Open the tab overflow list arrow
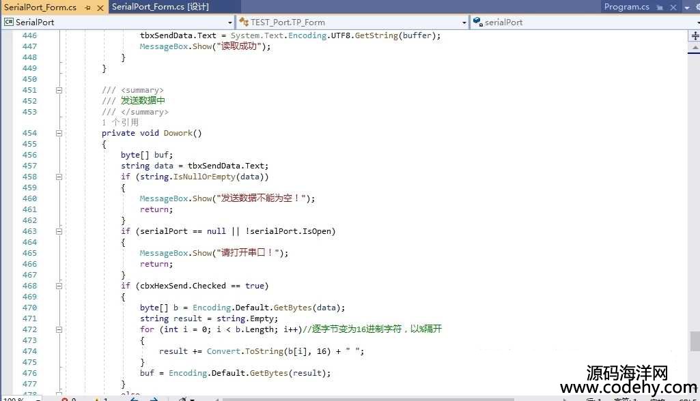The image size is (700, 401). 687,8
